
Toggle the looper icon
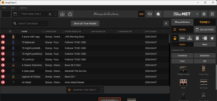pyautogui.click(x=150, y=14)
